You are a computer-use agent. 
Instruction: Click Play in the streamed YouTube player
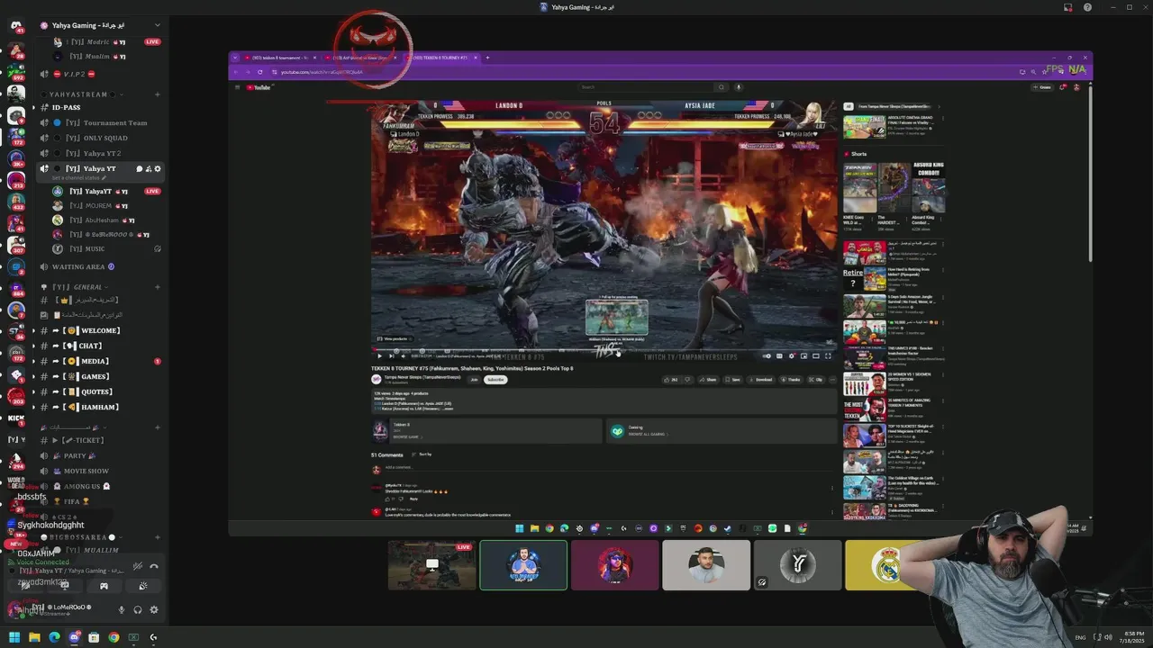tap(379, 355)
